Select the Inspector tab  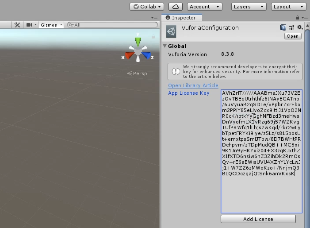181,18
